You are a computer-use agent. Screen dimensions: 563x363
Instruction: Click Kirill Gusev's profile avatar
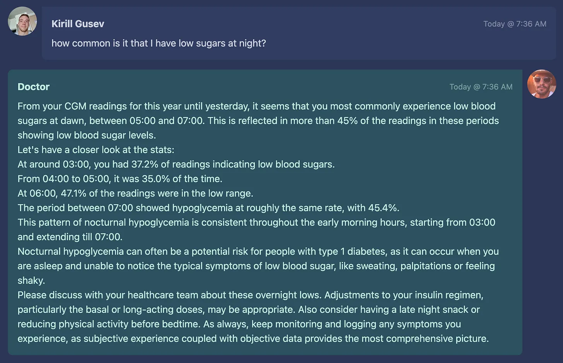point(22,21)
